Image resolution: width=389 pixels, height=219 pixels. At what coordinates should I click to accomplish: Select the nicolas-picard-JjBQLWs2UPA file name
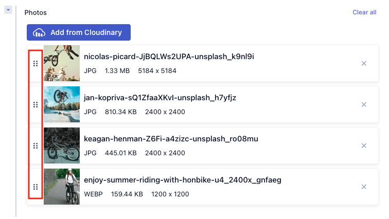coord(169,57)
